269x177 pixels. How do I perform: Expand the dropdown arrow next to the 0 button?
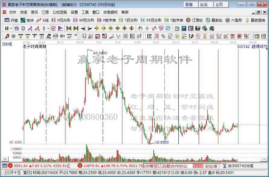pyautogui.click(x=48, y=29)
